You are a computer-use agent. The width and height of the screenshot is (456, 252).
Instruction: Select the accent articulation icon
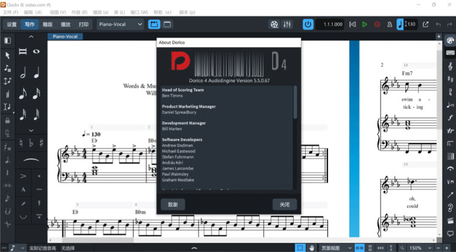pyautogui.click(x=23, y=176)
